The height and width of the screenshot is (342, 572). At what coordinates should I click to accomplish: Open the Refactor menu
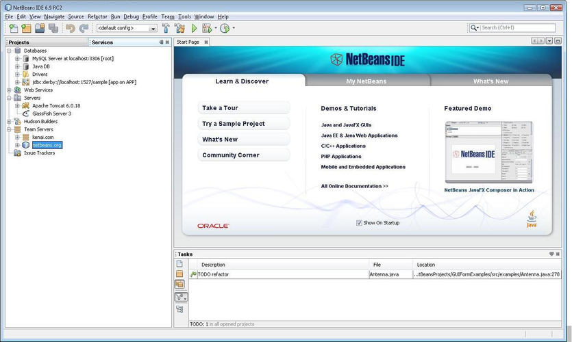[97, 16]
